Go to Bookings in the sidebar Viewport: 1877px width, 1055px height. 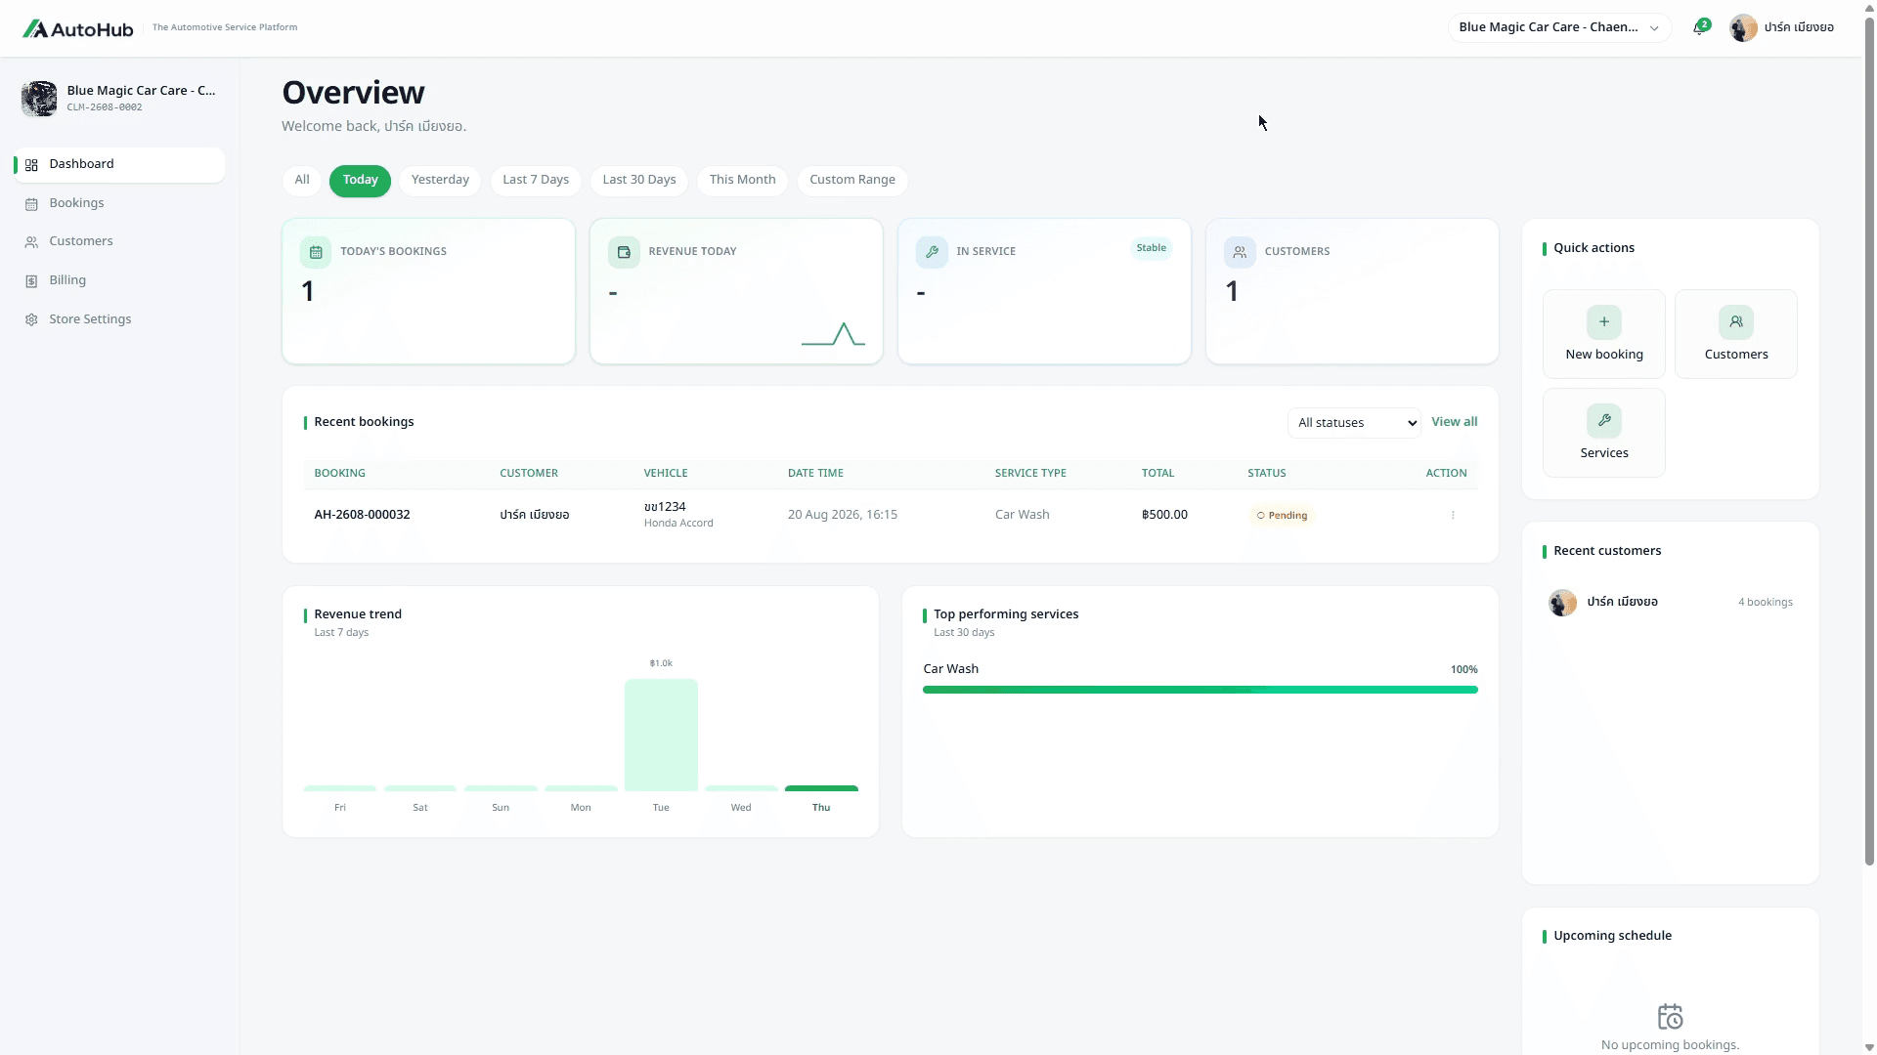click(x=119, y=204)
